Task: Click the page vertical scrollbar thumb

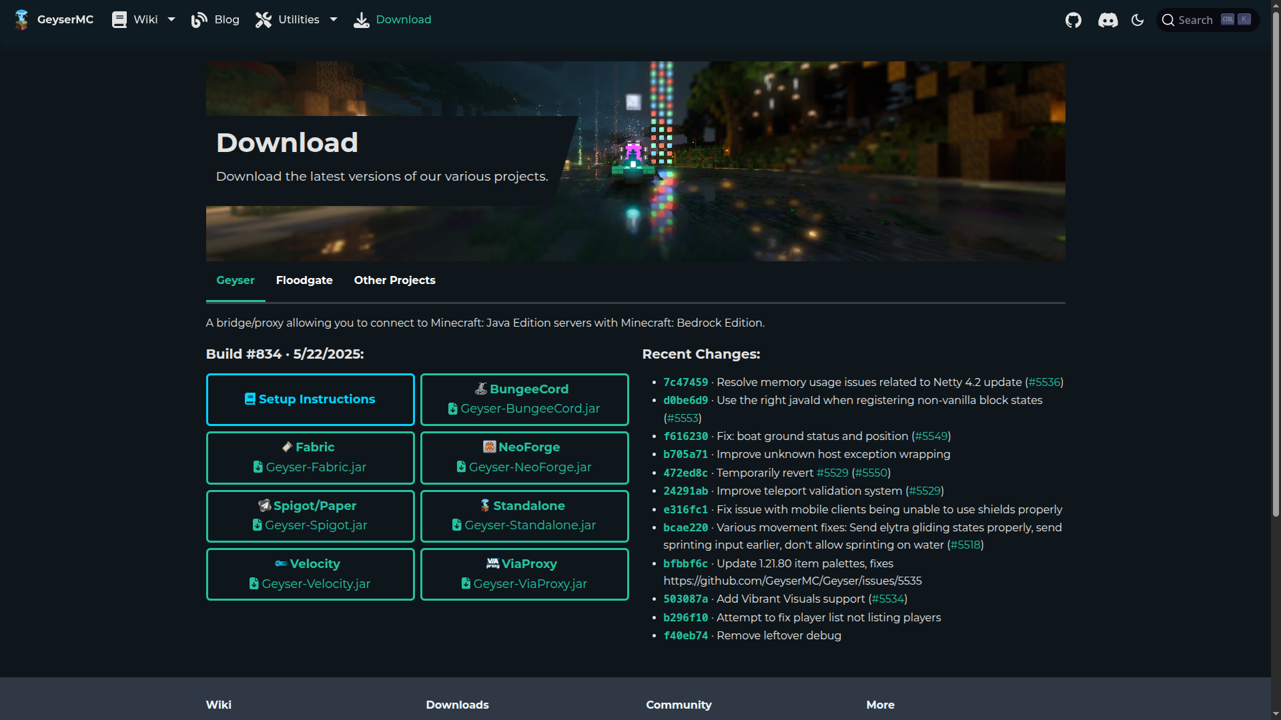Action: point(1276,263)
